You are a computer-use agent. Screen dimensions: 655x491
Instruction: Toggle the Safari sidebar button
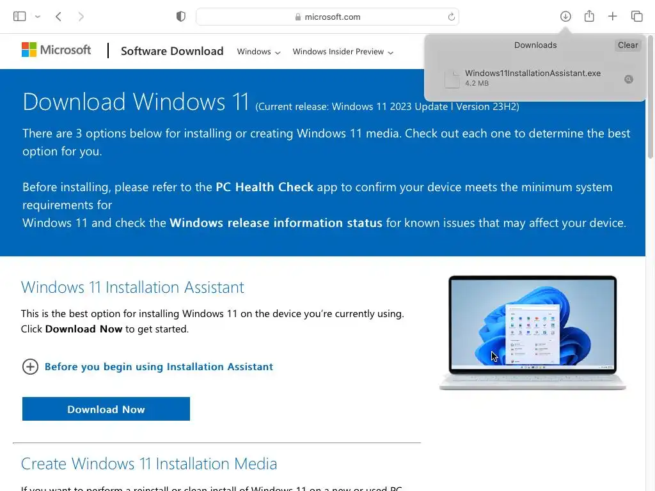pos(19,16)
